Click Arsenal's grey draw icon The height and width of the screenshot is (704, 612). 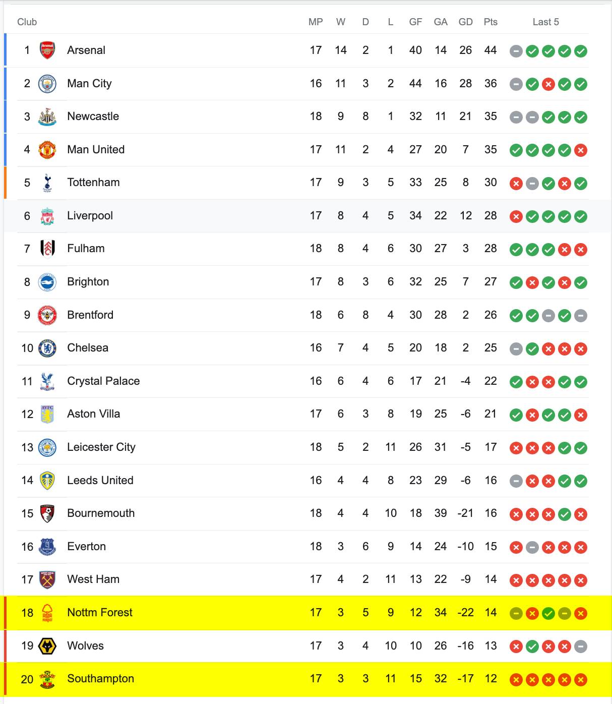pyautogui.click(x=516, y=51)
